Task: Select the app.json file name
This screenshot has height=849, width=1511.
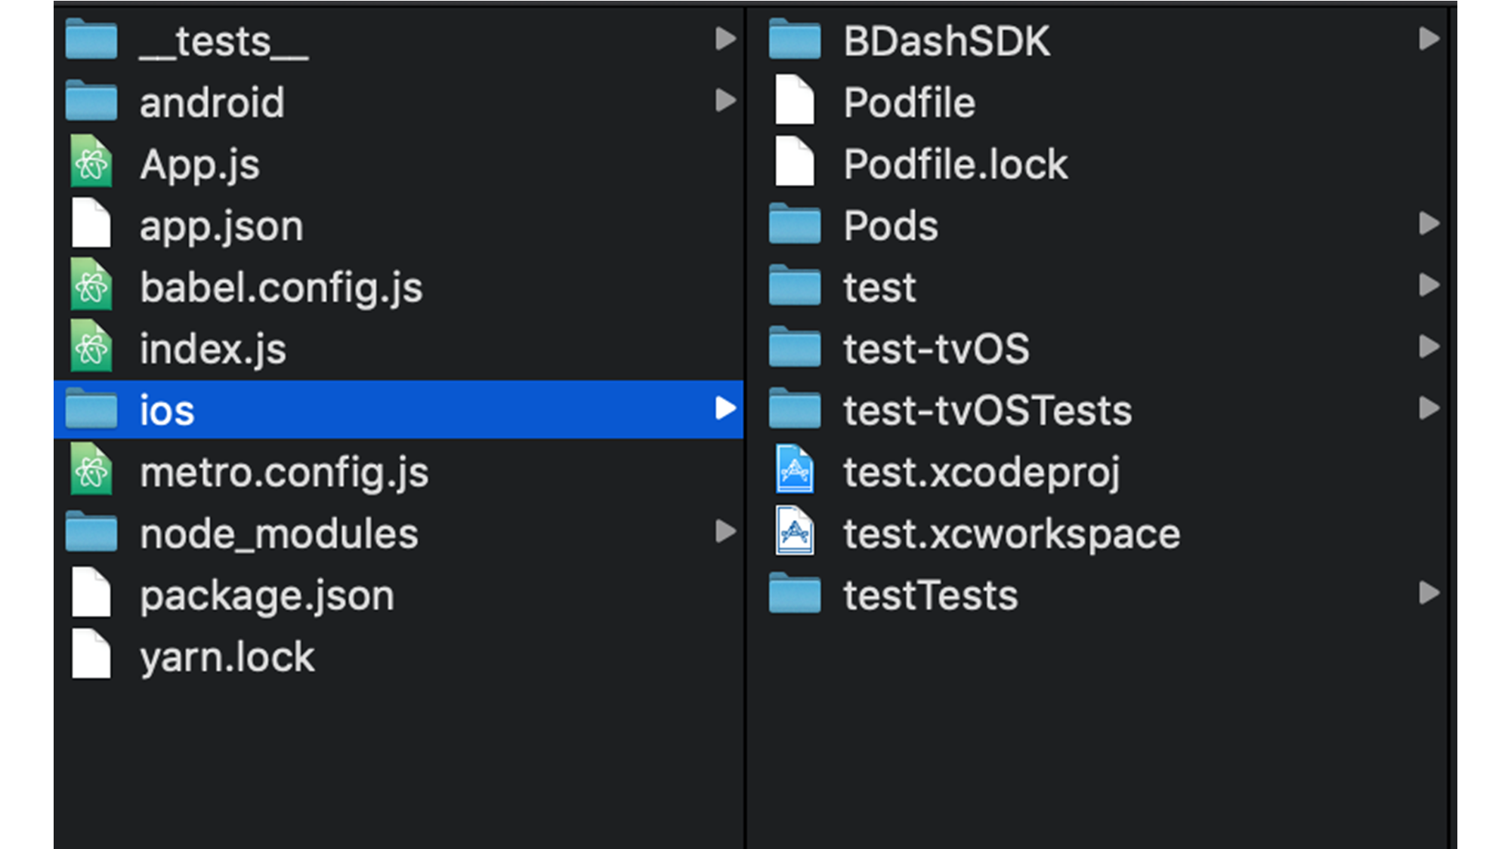Action: click(221, 226)
